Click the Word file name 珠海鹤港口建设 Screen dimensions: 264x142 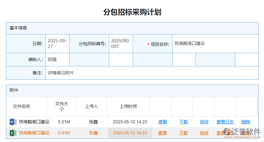click(x=34, y=122)
